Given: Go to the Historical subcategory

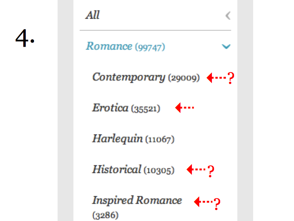Looking at the screenshot, I should (x=133, y=169).
